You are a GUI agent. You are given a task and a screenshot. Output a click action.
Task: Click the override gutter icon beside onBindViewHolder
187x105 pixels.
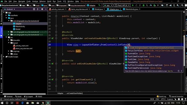(53, 64)
